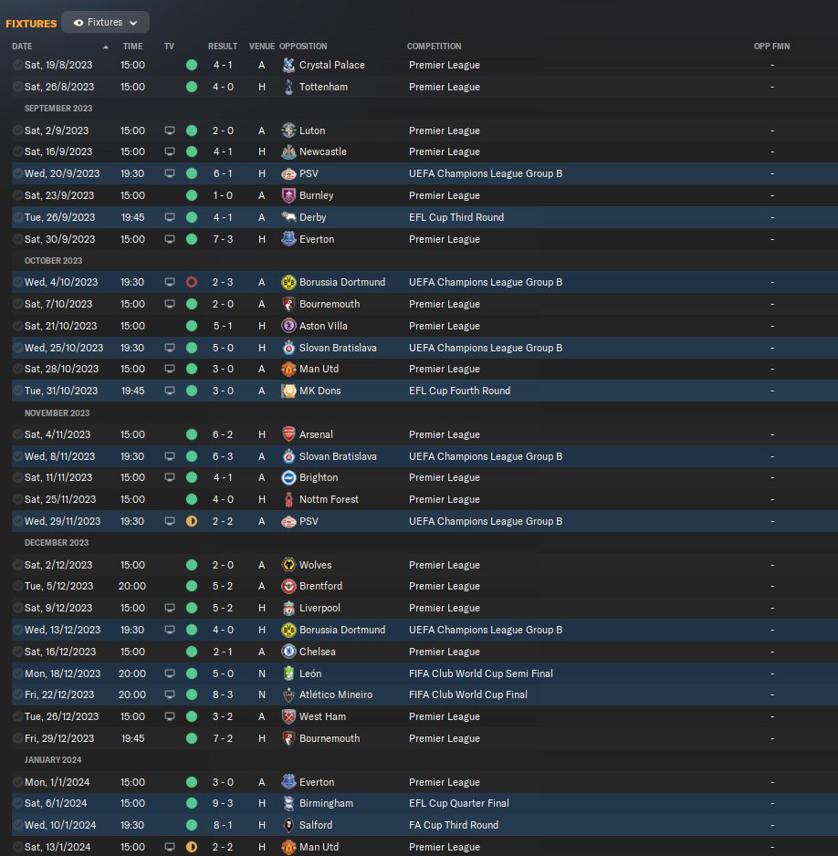Select the Sat, 19/8/2023 row tick circle
Screen dimensions: 838x856
(x=18, y=65)
